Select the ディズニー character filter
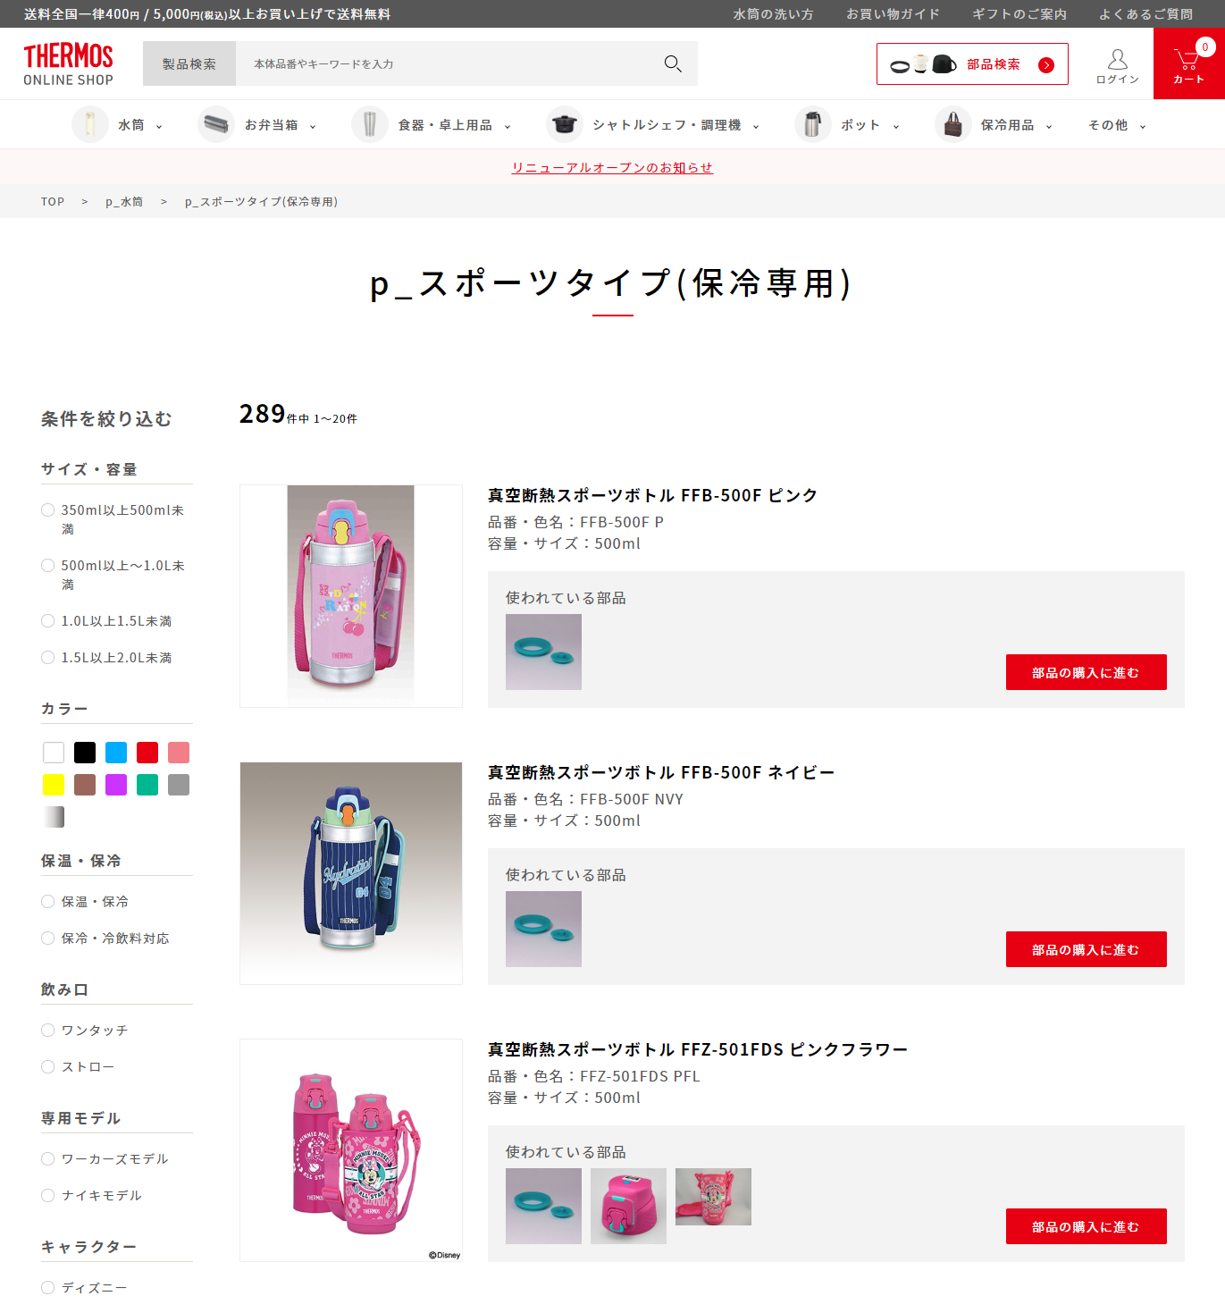 click(48, 1288)
